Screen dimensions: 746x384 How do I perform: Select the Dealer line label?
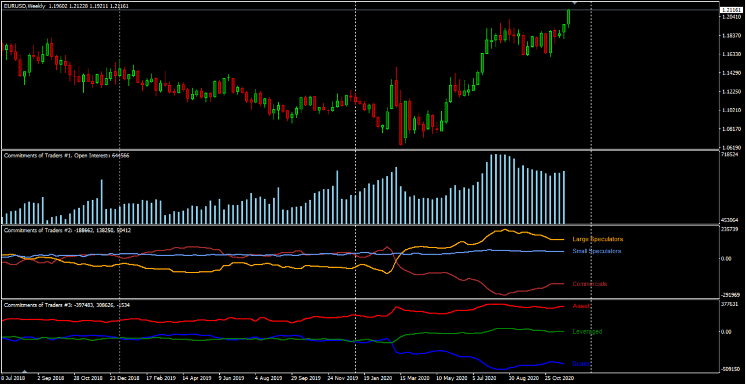click(581, 364)
